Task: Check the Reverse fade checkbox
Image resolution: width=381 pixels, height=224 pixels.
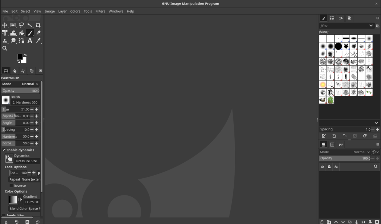Action: pos(11,186)
